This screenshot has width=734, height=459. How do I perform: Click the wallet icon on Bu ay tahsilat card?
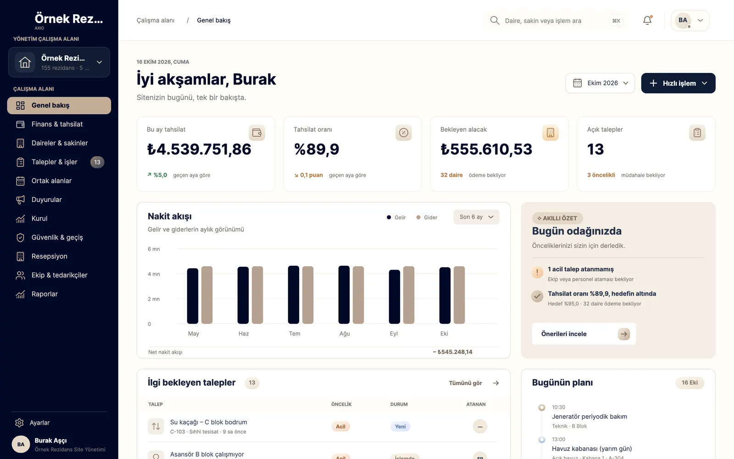pos(257,133)
